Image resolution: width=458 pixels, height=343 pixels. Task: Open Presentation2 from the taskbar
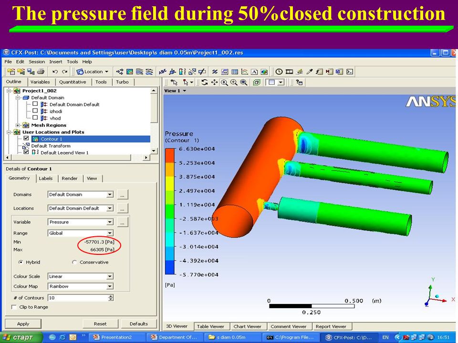tap(117, 337)
